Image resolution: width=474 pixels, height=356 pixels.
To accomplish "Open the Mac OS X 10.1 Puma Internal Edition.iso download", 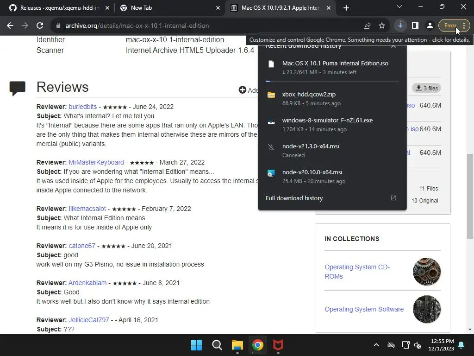I will [332, 68].
